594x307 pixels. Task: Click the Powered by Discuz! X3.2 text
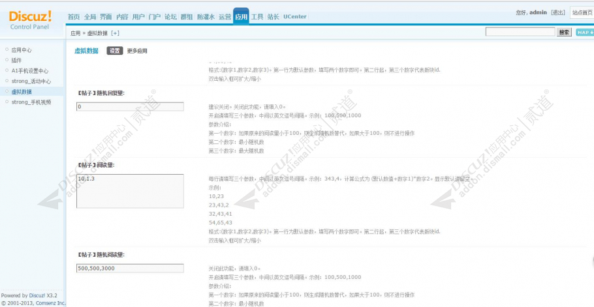click(x=29, y=296)
